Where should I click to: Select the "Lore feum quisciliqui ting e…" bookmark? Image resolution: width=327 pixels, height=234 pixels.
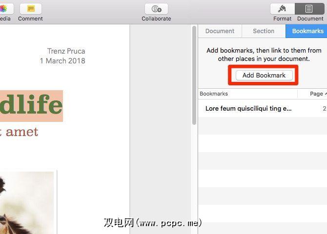(x=263, y=108)
